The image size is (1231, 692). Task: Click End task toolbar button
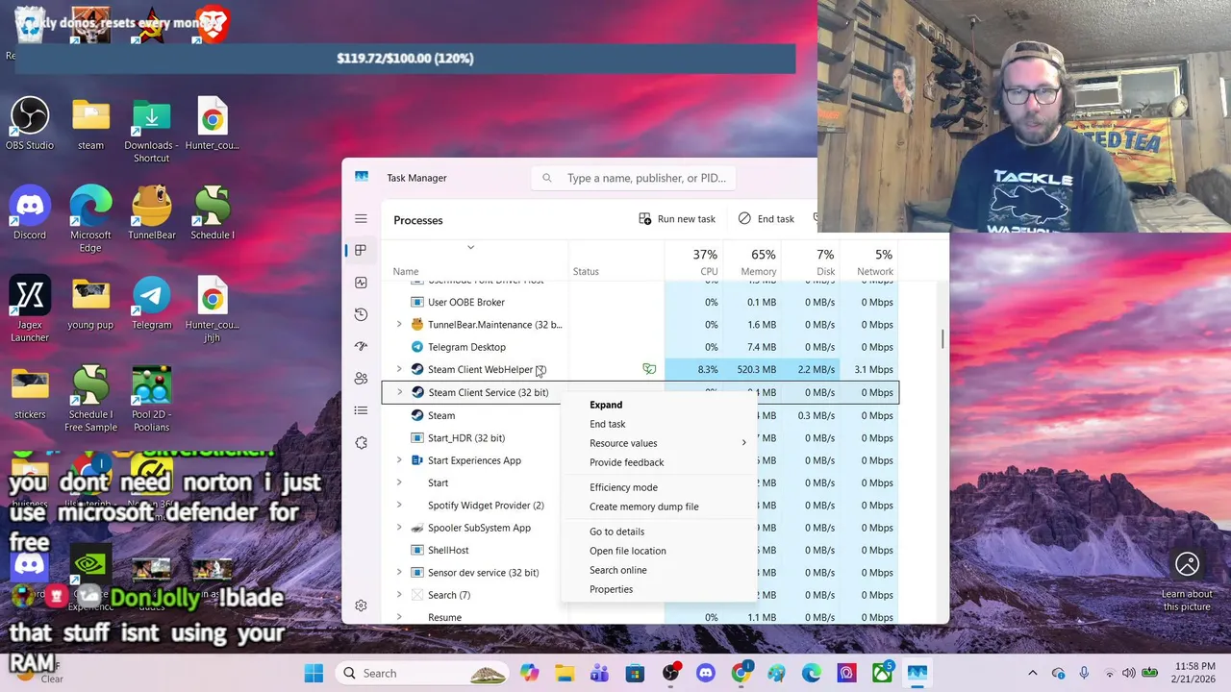pos(766,219)
